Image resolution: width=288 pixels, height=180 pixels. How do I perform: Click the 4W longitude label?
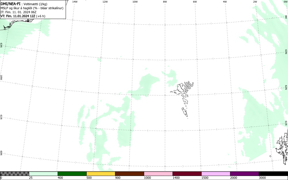(x=225, y=2)
